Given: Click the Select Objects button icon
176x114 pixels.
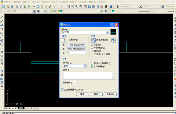Looking at the screenshot, I should click(x=94, y=40).
